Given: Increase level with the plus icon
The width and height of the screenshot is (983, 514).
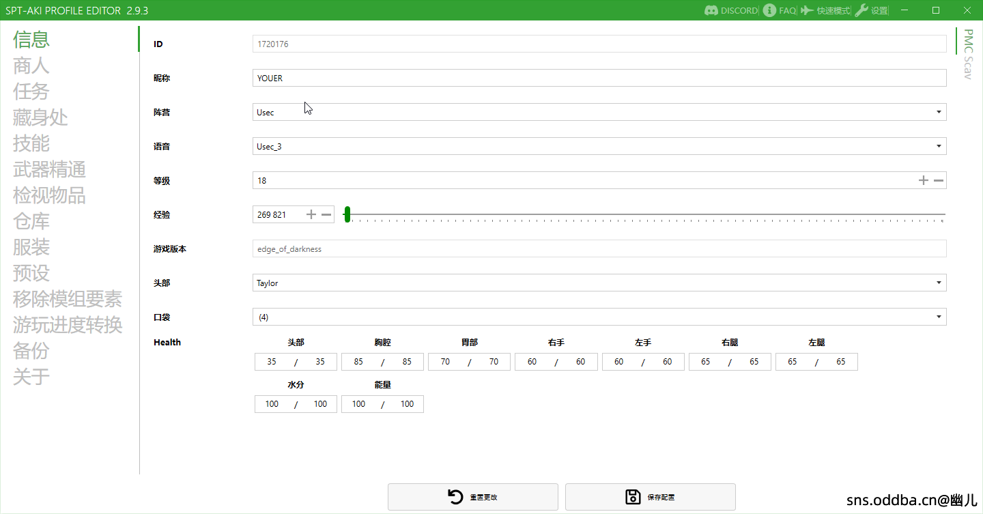Looking at the screenshot, I should 924,180.
